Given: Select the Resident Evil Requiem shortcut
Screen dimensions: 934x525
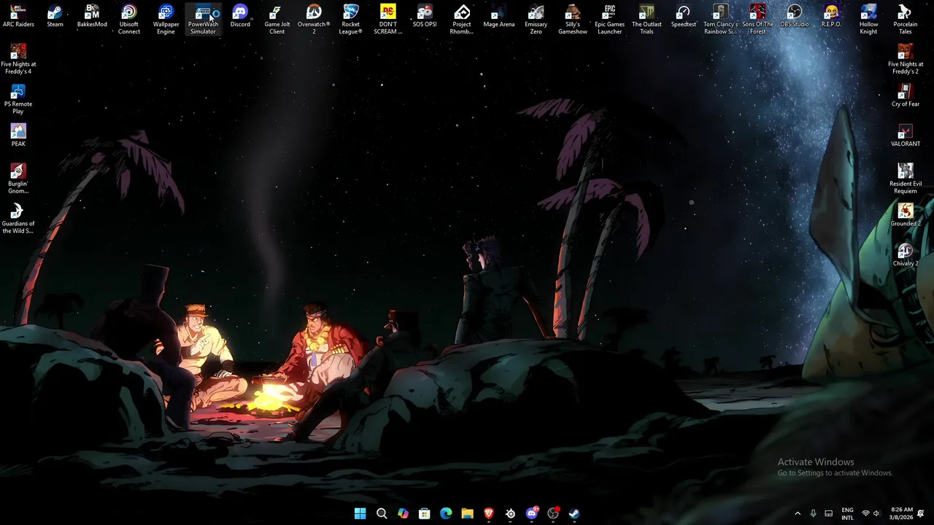Looking at the screenshot, I should point(906,179).
